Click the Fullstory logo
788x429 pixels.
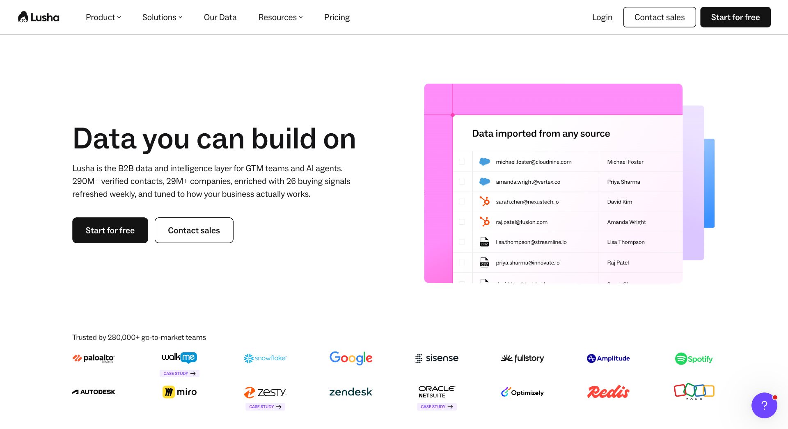522,358
